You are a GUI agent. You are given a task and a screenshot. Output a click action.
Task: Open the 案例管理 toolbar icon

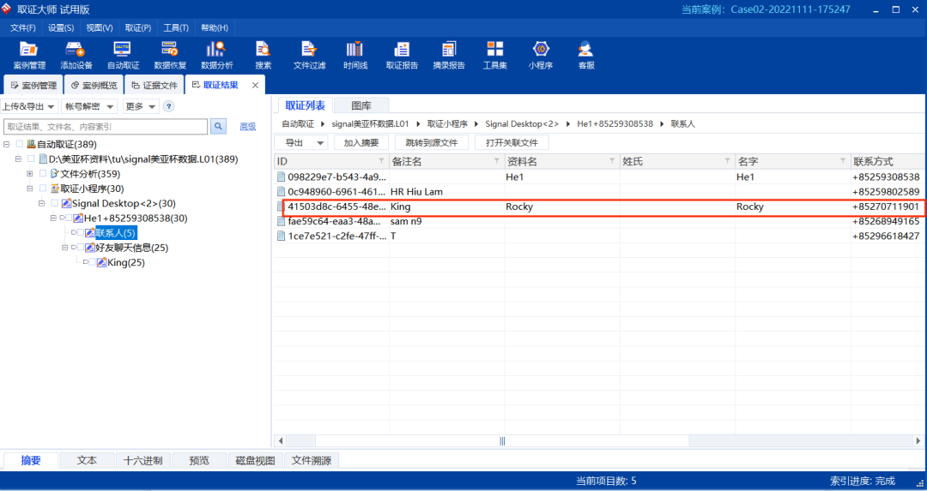[x=29, y=55]
